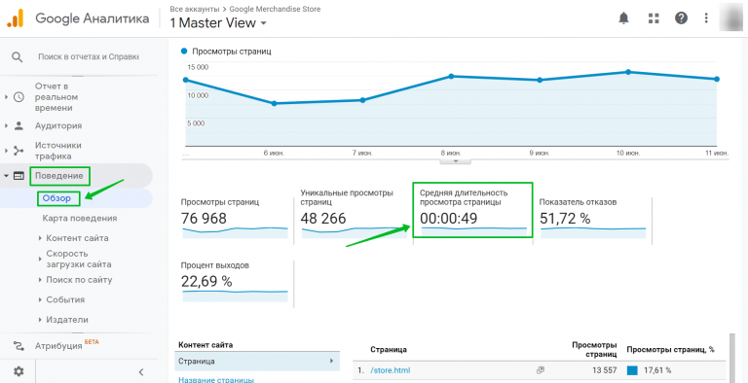Click the Аудитория person icon
This screenshot has width=748, height=383.
(19, 125)
